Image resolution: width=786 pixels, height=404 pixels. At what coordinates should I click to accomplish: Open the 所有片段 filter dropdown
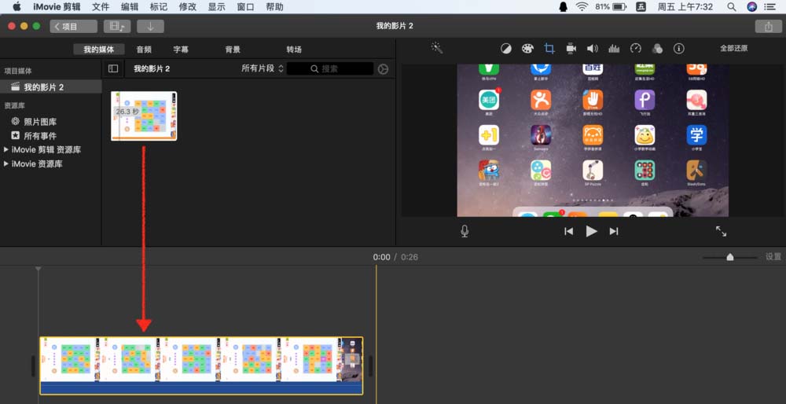263,68
